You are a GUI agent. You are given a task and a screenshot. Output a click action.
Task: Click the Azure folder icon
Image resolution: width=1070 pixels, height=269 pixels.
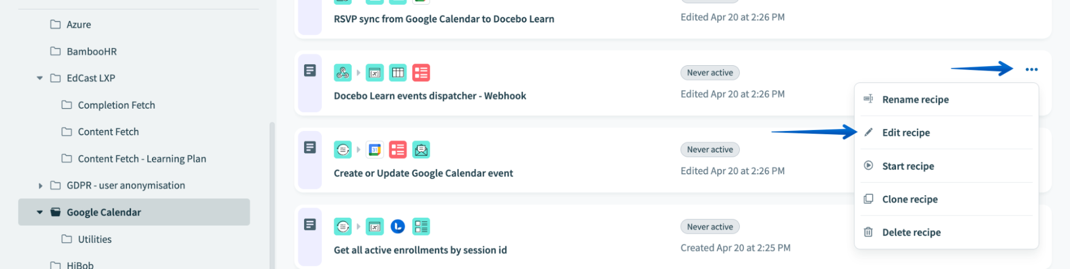tap(55, 25)
